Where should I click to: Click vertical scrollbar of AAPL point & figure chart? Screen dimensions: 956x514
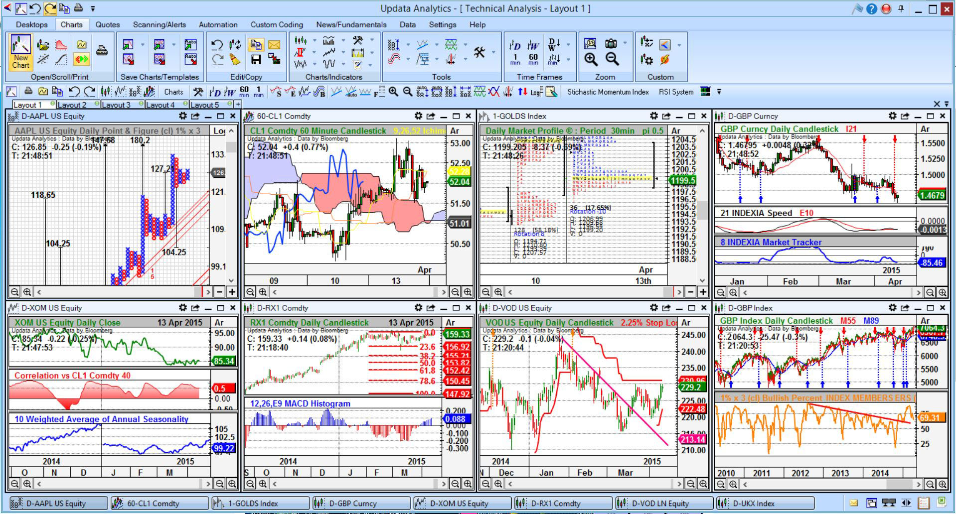pos(231,207)
